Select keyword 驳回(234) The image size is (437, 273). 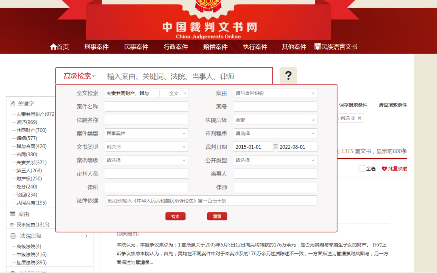pos(27,195)
